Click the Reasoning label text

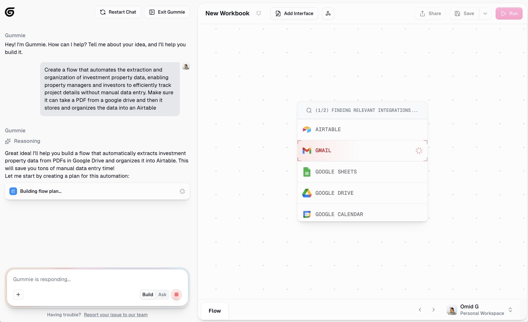tap(27, 141)
